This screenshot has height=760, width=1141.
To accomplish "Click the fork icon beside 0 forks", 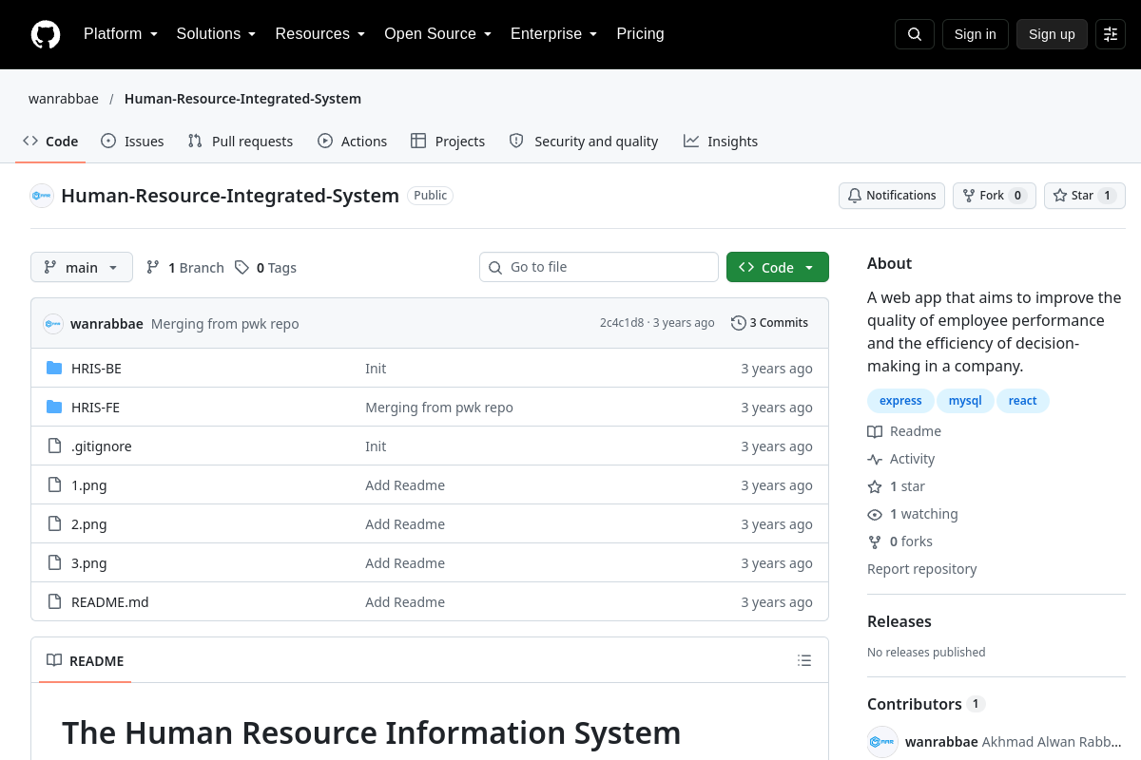I will [875, 541].
